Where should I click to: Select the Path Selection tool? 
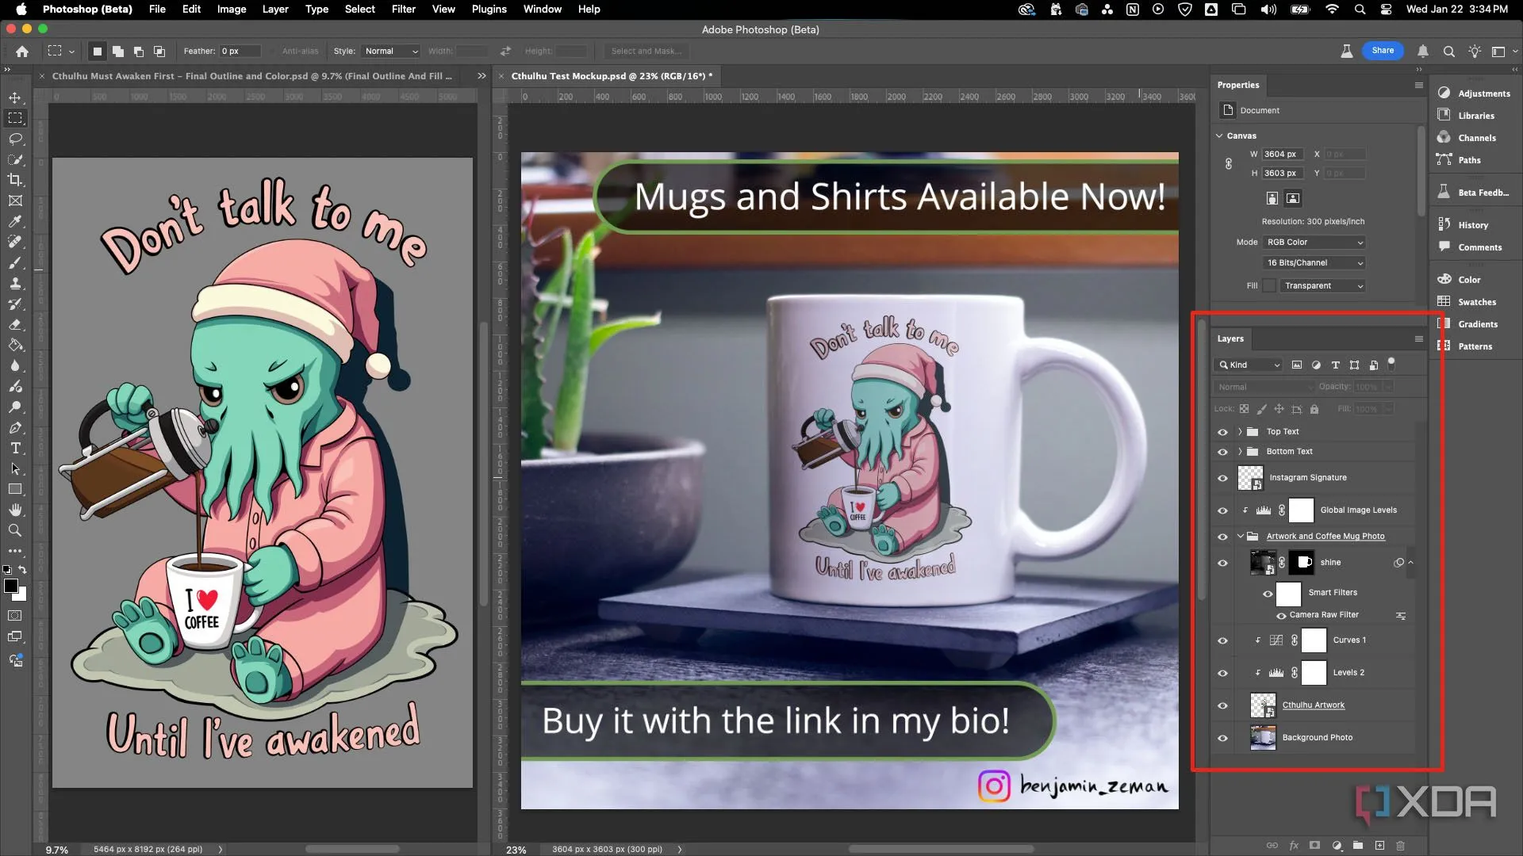(x=15, y=468)
